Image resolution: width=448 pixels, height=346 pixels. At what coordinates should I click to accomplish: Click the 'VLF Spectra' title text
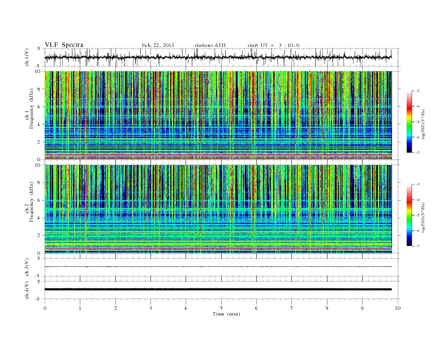coord(64,45)
